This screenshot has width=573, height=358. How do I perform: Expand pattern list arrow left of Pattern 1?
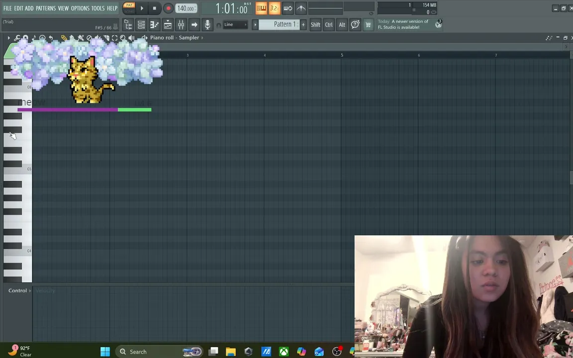255,24
